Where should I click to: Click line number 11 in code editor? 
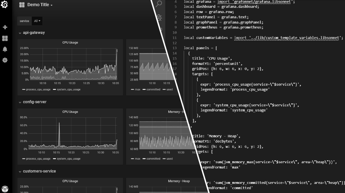175,38
